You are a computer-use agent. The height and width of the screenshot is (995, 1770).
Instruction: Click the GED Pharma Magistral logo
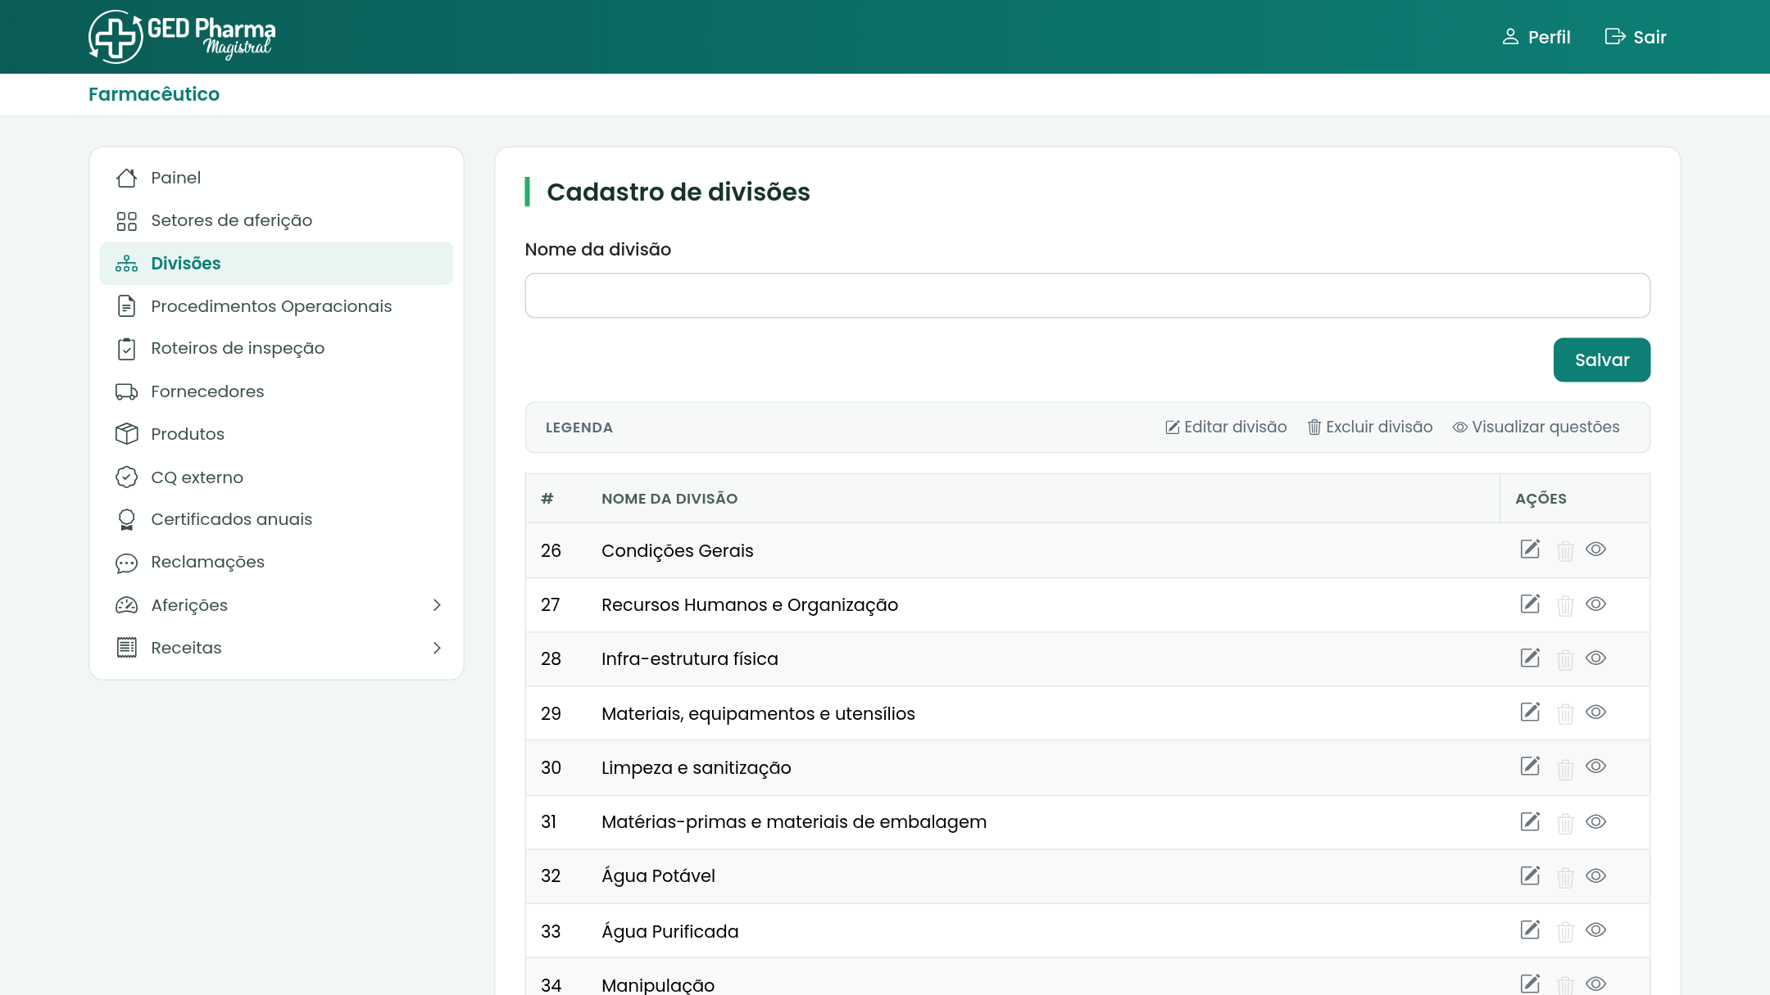coord(182,37)
